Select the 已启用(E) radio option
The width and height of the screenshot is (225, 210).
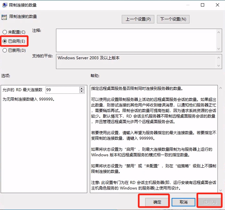[5, 41]
